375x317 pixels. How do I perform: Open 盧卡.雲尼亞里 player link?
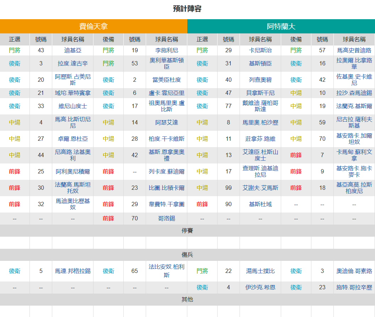click(x=166, y=93)
